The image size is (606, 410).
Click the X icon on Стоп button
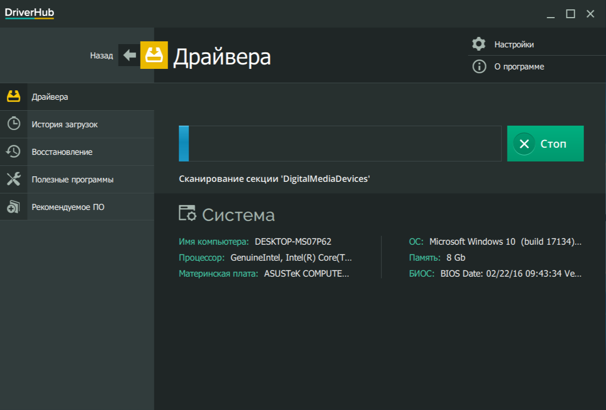click(524, 144)
